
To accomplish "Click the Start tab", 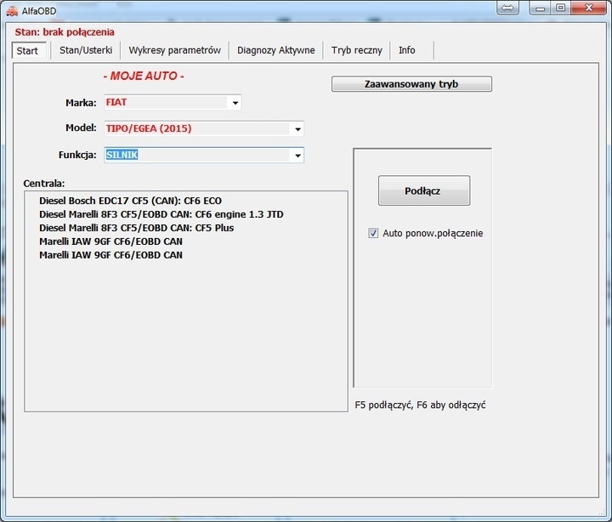I will coord(27,50).
